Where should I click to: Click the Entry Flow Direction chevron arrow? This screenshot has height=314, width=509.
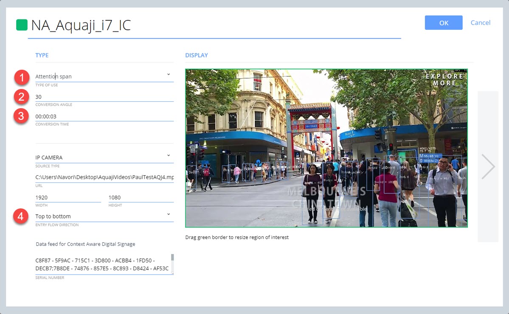(169, 214)
